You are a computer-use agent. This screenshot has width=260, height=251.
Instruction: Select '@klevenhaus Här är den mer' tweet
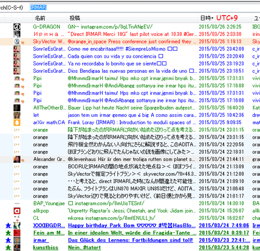pyautogui.click(x=131, y=159)
